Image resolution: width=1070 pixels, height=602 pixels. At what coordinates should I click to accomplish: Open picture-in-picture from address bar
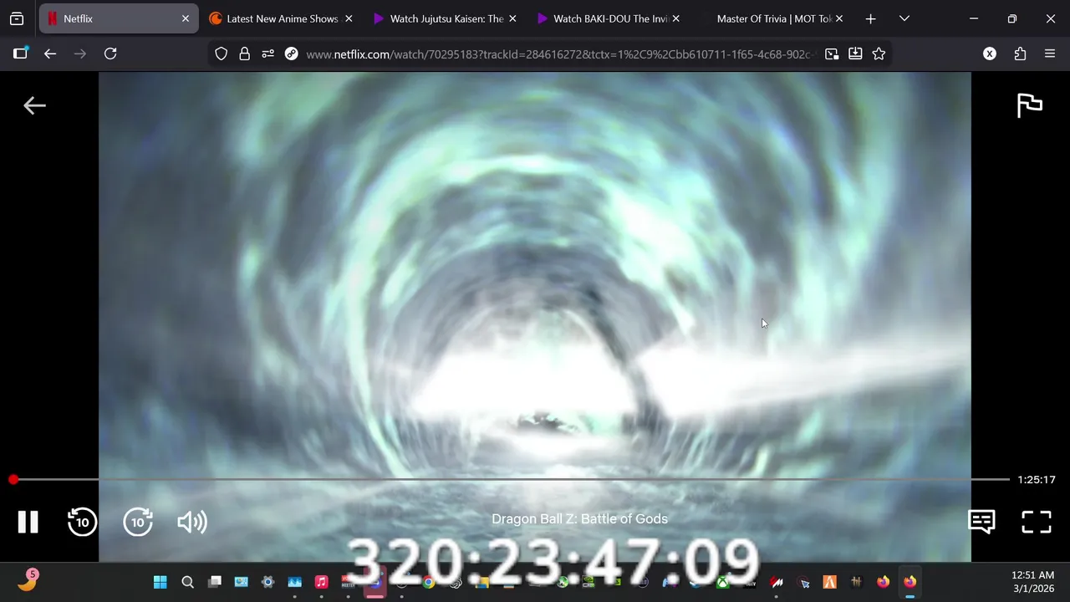(832, 54)
